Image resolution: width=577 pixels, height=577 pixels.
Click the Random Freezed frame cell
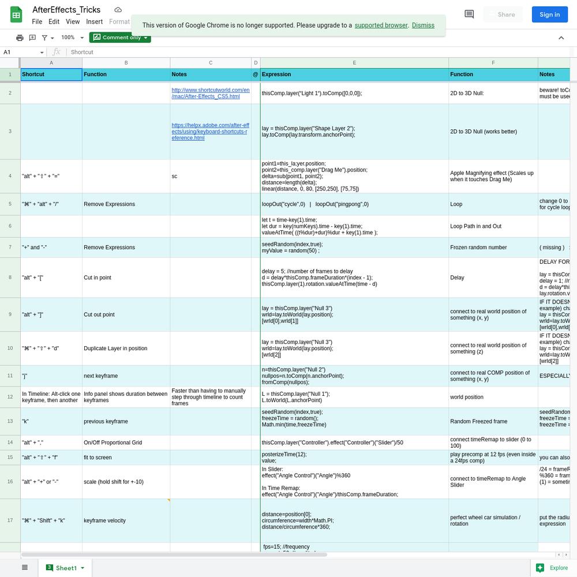click(x=493, y=421)
